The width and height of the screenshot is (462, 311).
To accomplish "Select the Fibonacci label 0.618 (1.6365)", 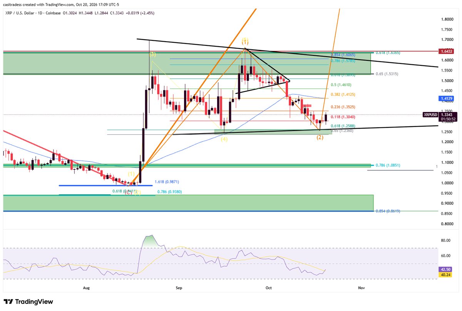I will (387, 53).
